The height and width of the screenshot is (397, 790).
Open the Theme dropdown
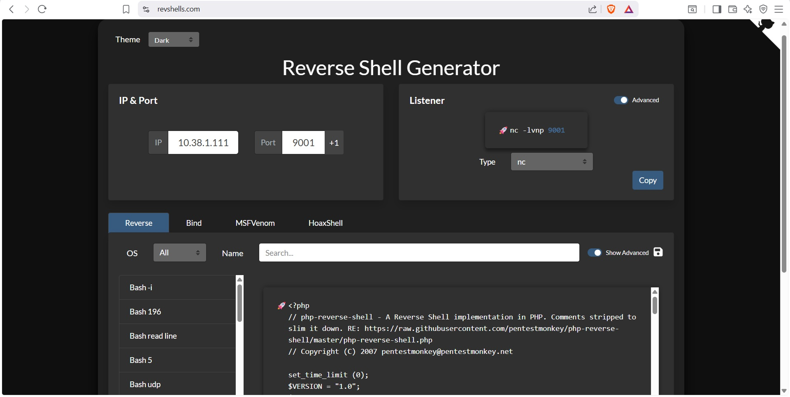(173, 39)
